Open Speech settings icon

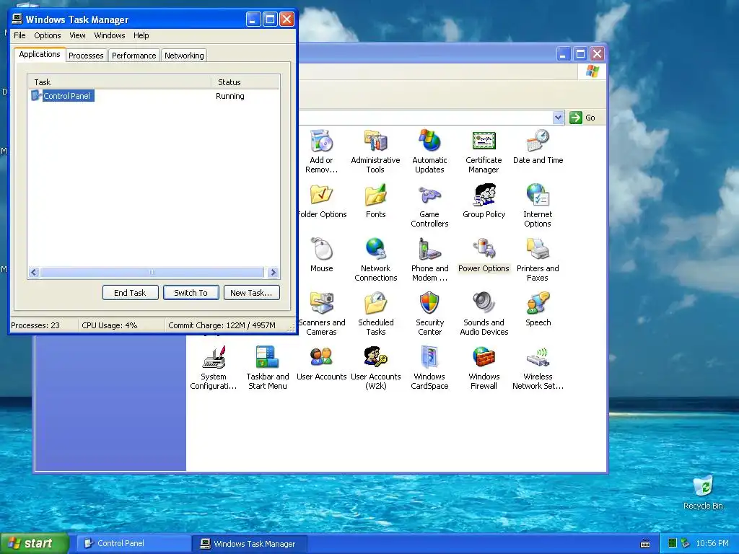538,309
